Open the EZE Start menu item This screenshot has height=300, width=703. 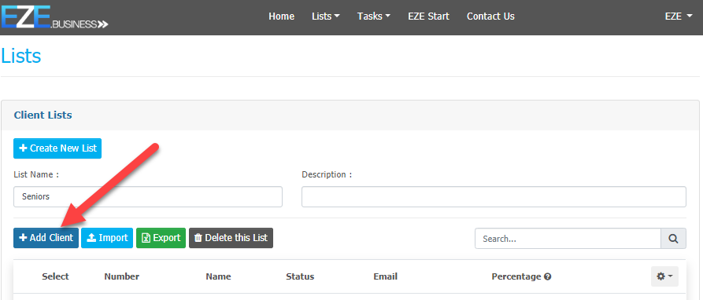pos(428,16)
